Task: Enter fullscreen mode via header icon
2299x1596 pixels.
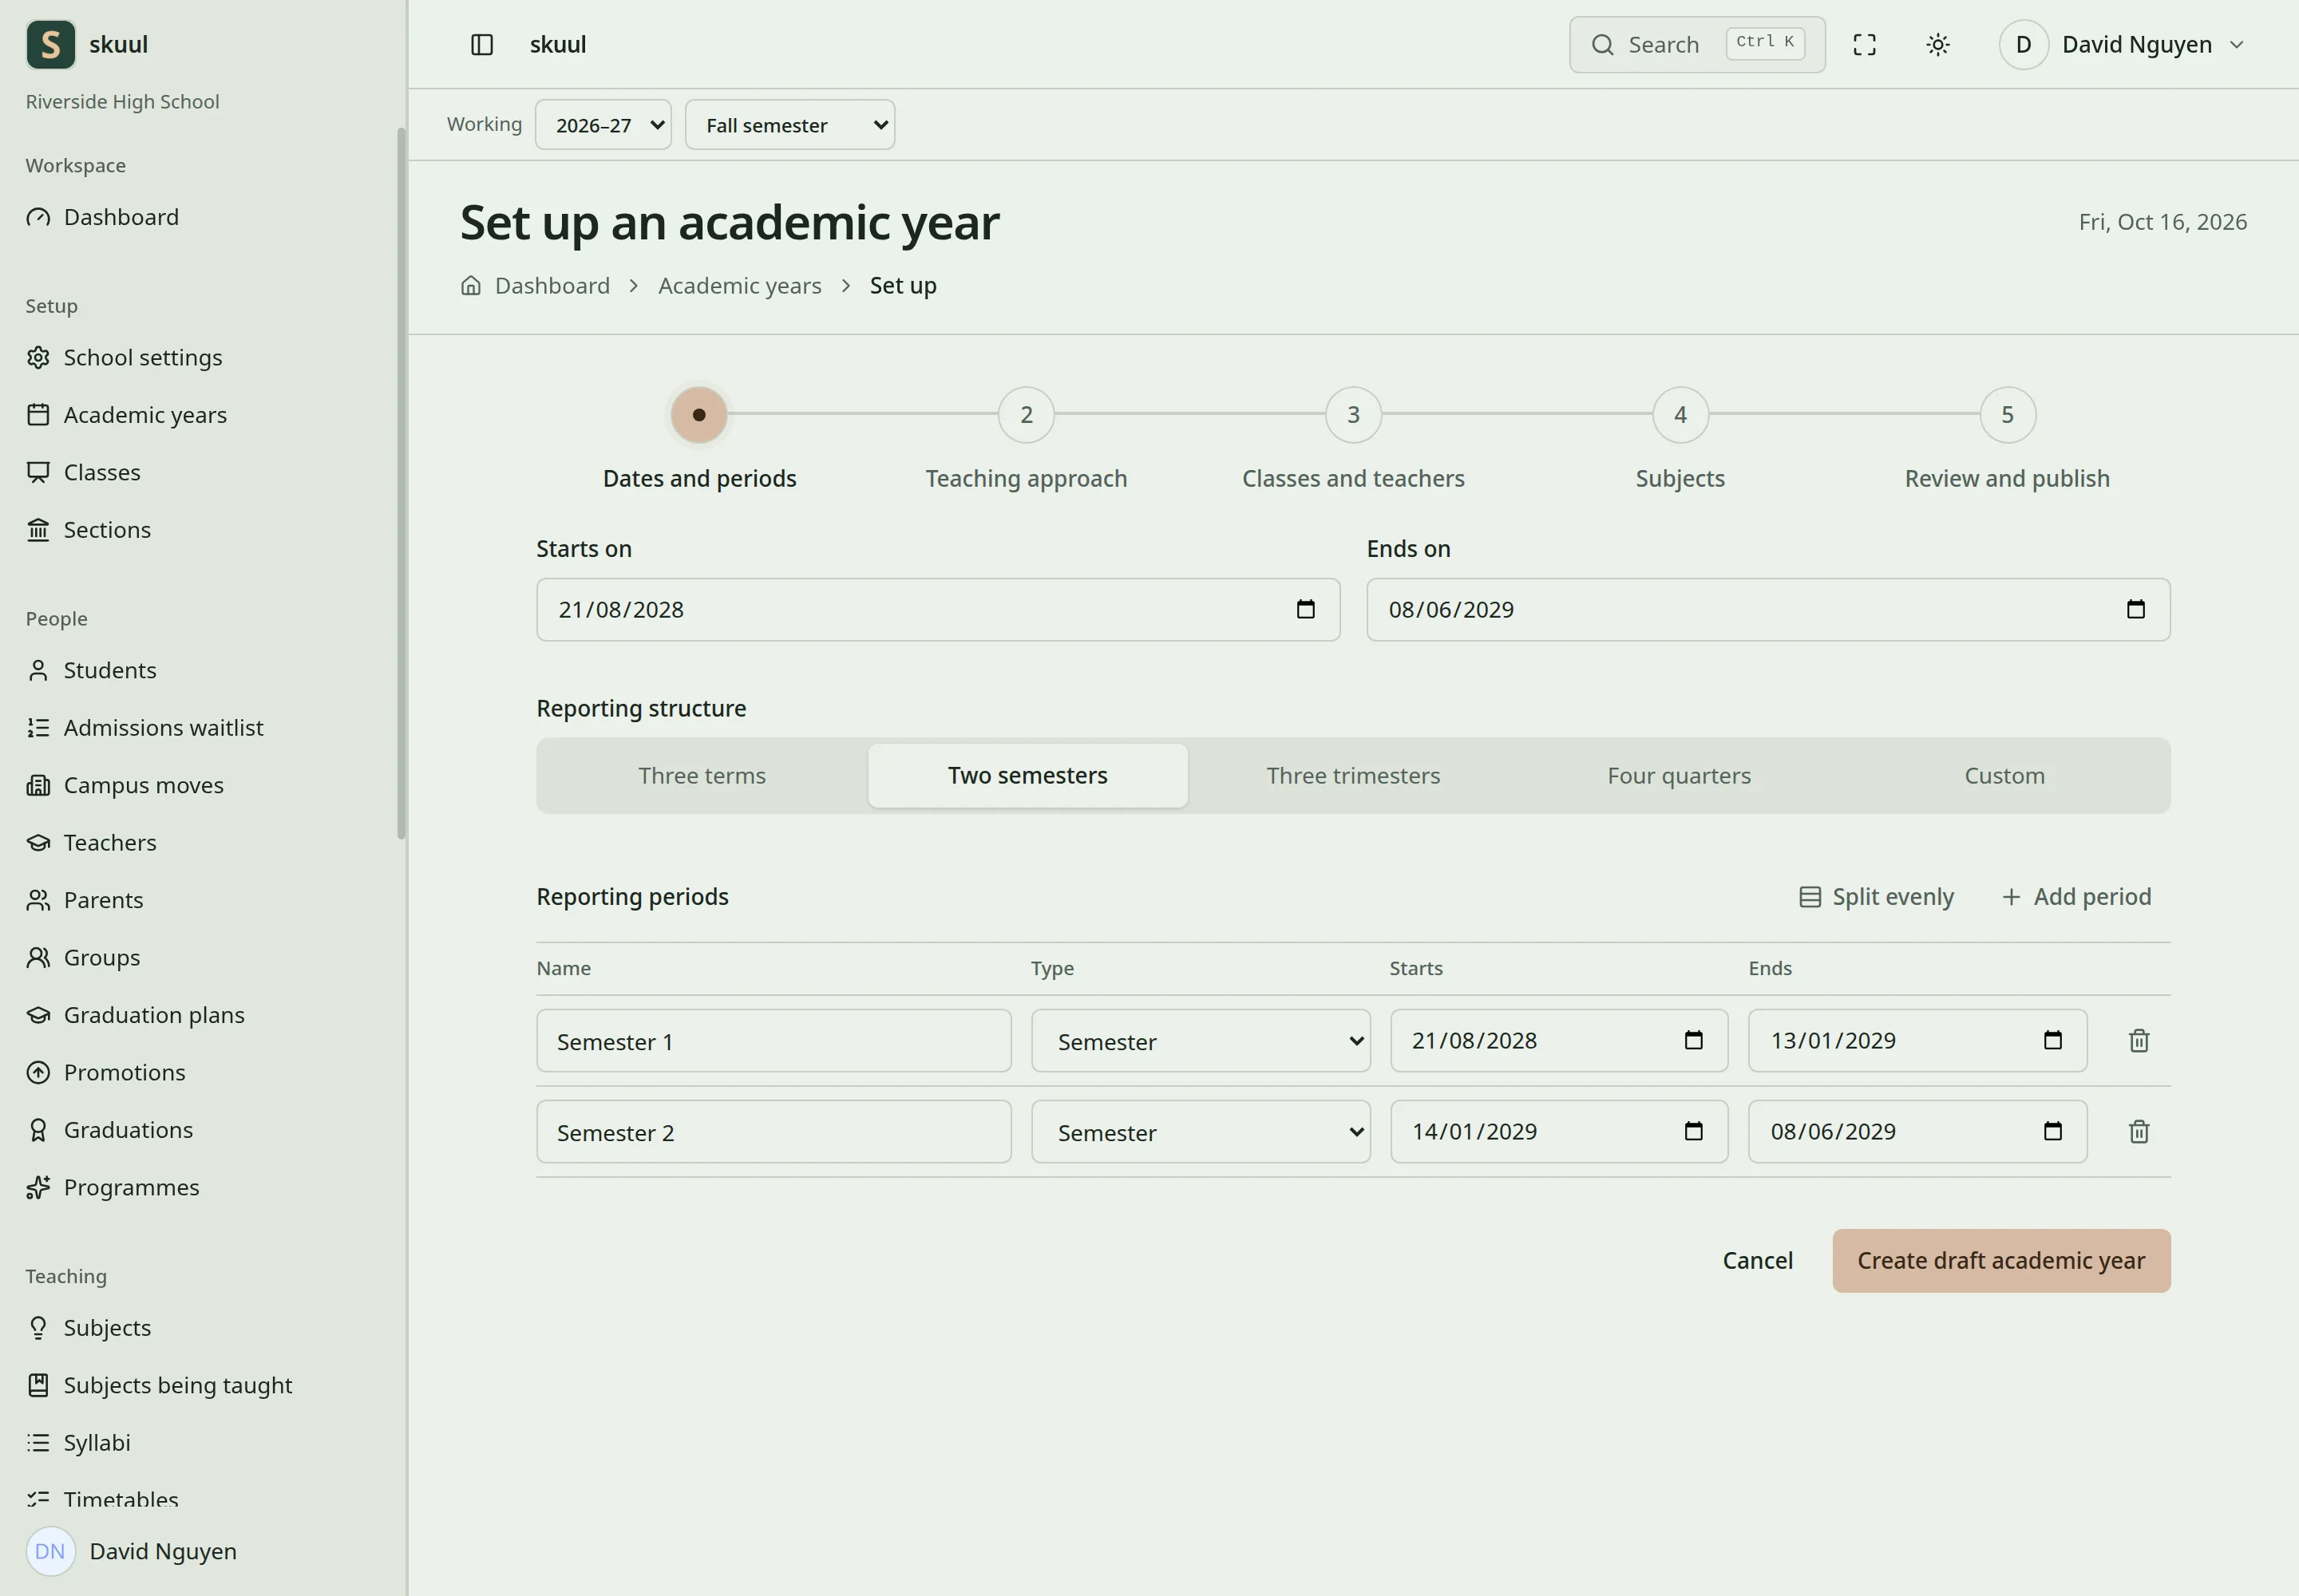Action: pos(1864,45)
